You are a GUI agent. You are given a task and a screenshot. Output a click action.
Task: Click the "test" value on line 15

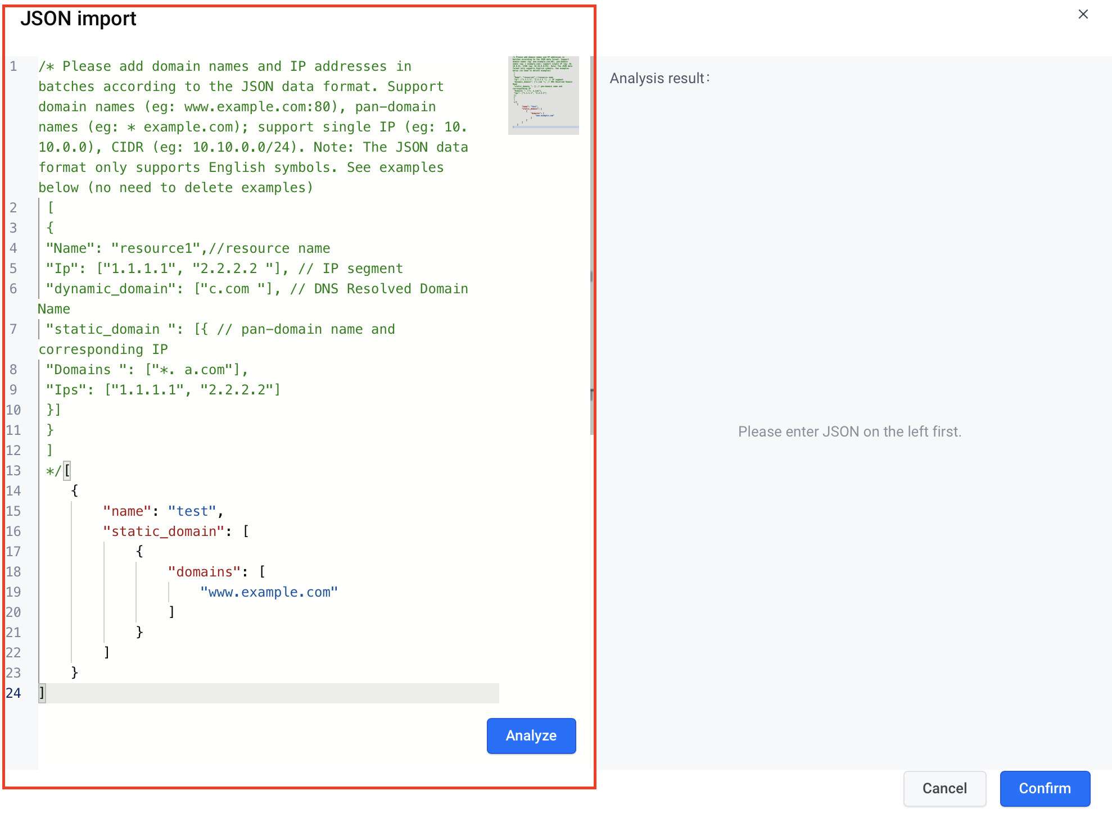pos(192,511)
